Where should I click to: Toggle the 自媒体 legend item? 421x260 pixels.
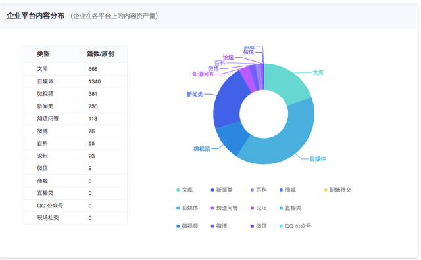tap(187, 208)
